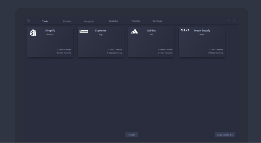Minimize the bot window
This screenshot has width=261, height=143.
229,21
